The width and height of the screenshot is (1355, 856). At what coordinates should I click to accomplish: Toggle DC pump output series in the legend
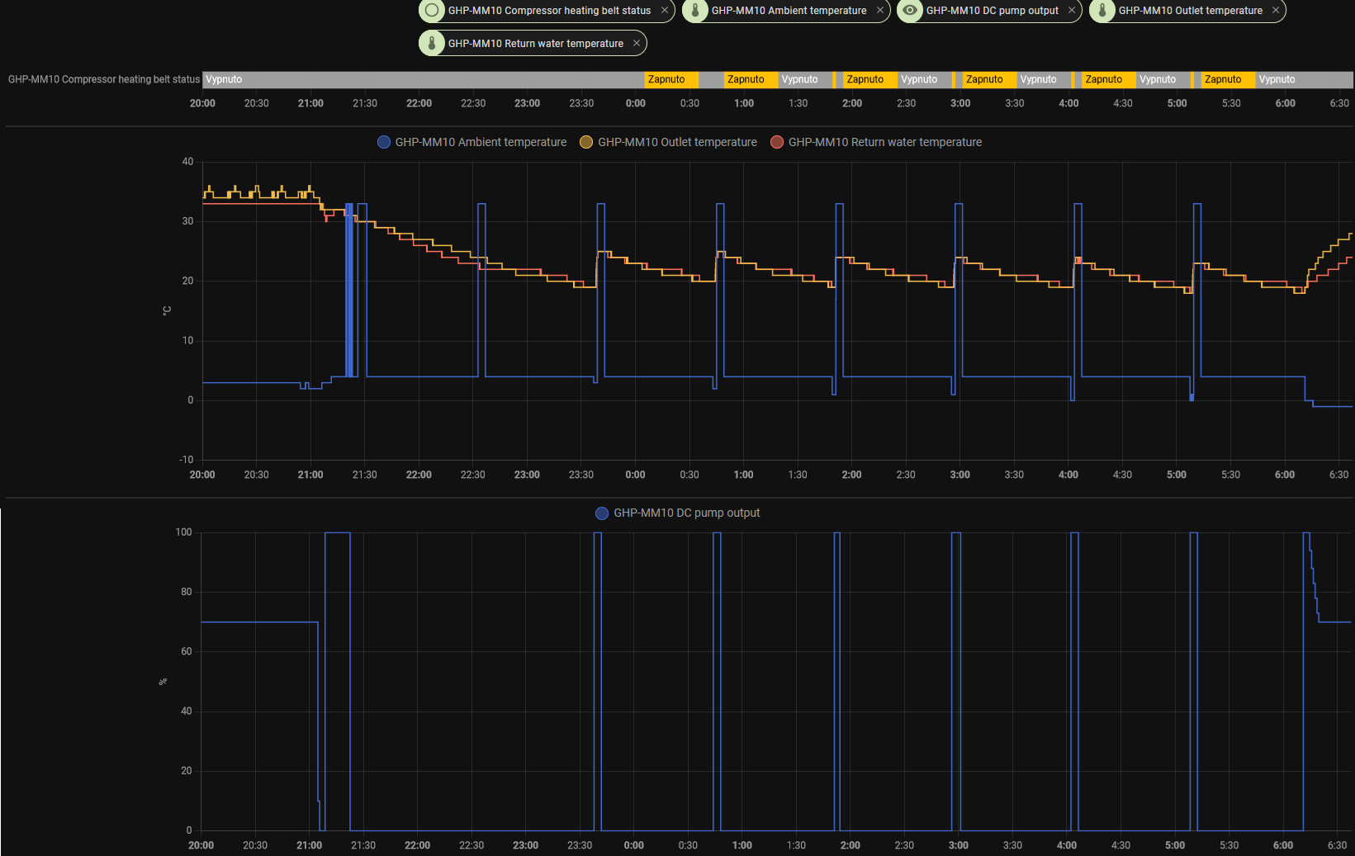pos(678,513)
